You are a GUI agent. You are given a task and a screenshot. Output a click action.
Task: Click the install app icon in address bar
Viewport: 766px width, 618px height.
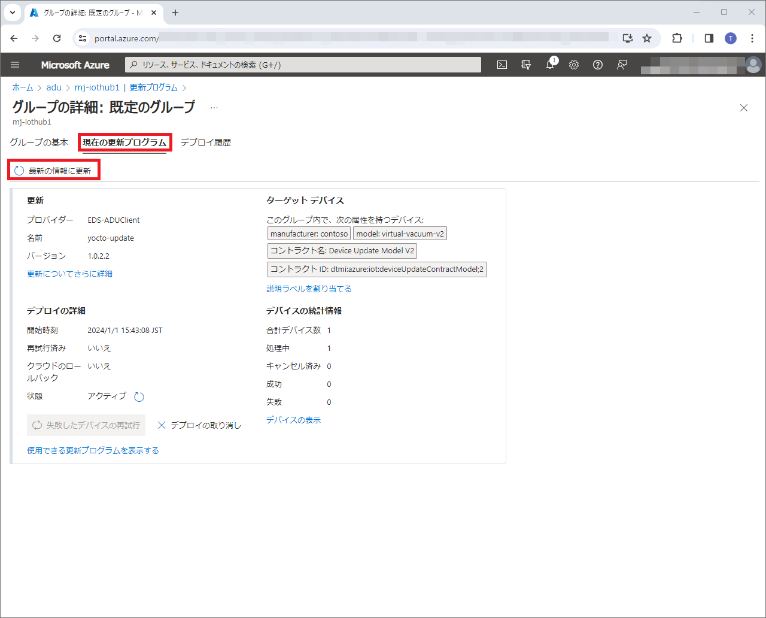coord(627,38)
